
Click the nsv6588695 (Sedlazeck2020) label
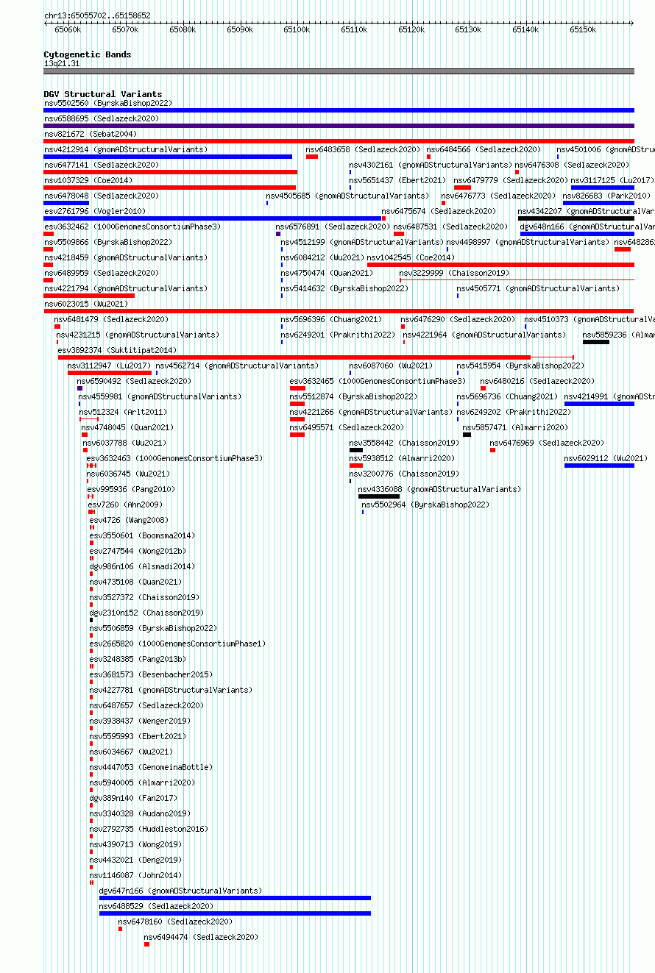click(102, 118)
